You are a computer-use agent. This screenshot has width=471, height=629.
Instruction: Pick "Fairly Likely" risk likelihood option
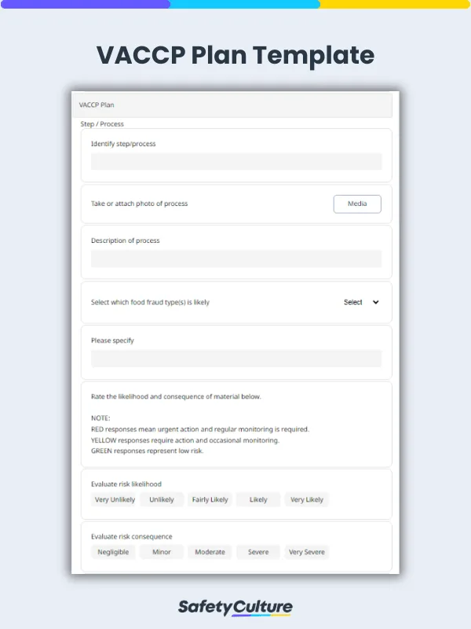(210, 499)
